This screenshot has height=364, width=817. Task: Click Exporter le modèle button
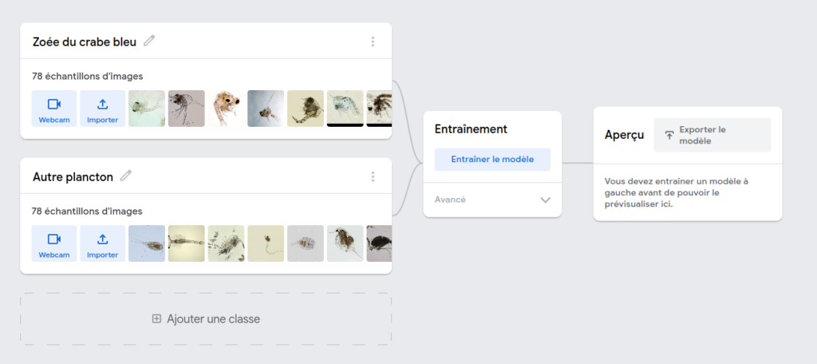point(712,135)
